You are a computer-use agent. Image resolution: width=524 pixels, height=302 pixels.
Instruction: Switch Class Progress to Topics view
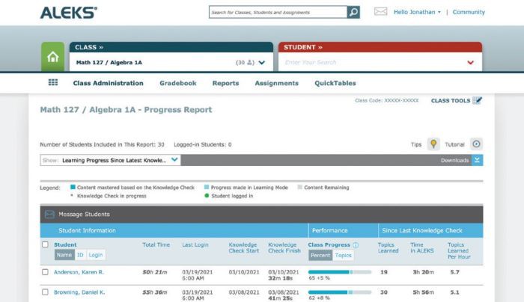click(x=343, y=255)
